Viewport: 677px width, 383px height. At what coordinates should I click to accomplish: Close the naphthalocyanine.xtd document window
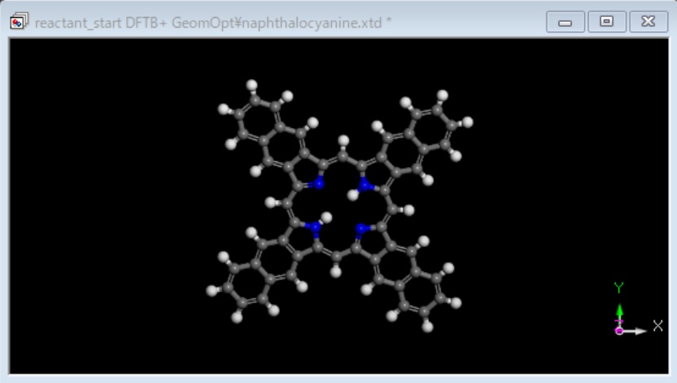[x=649, y=21]
